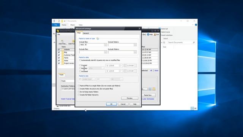Click the Help icon in the Copywhiz toolbar
This screenshot has width=243, height=137.
(x=148, y=35)
